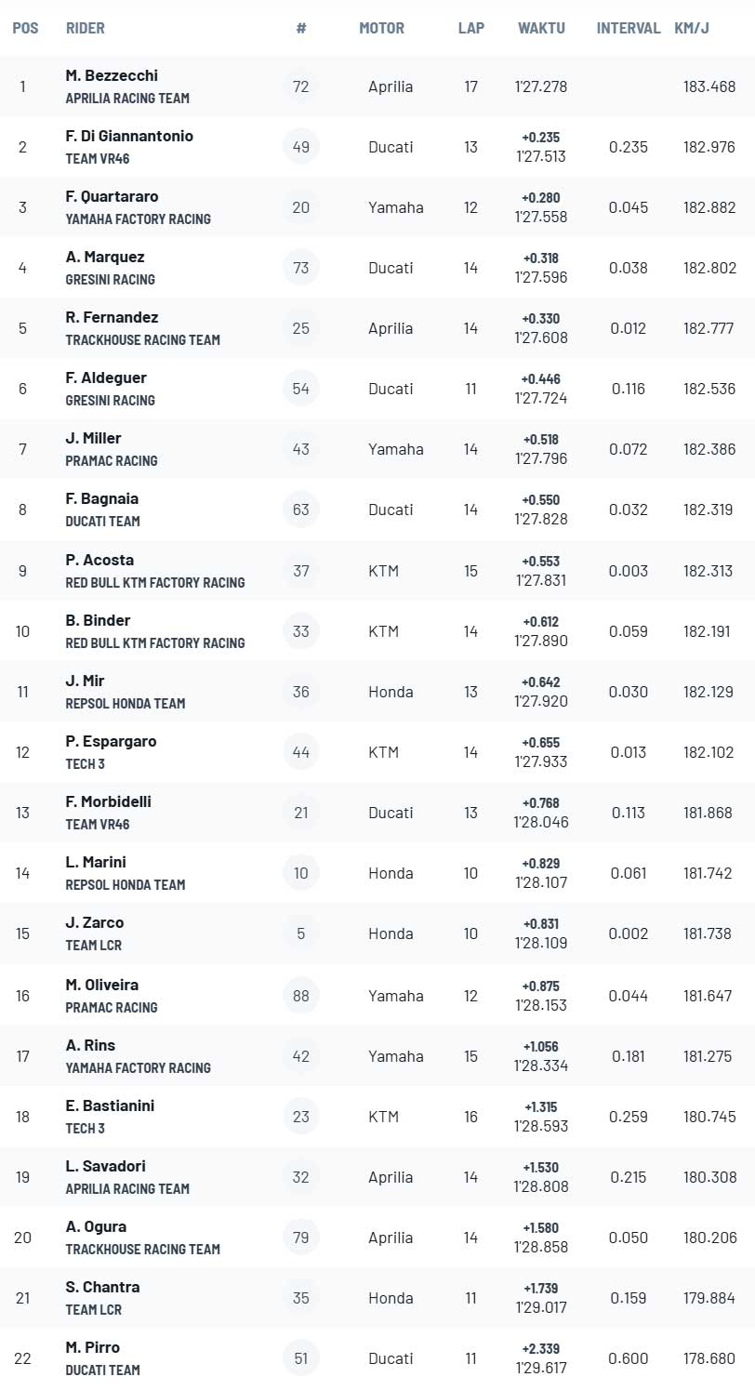
Task: Select rider name J. Miller
Action: pos(94,438)
